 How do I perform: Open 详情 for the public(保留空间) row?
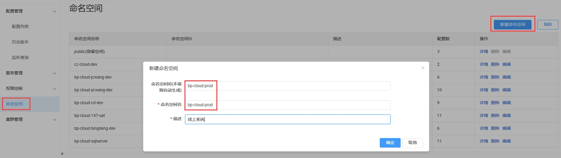point(483,51)
